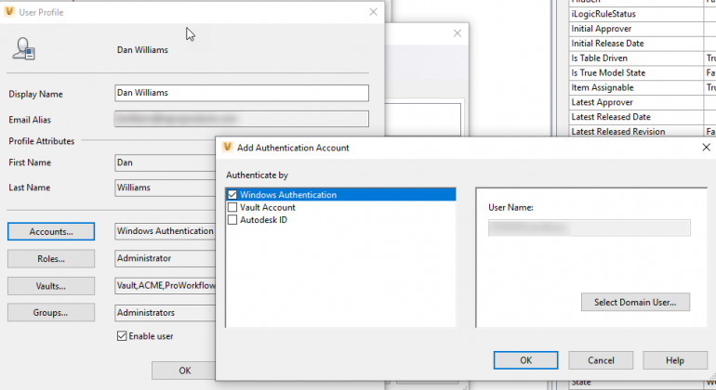Close the Add Authentication Account dialog
The image size is (716, 390).
(x=706, y=147)
